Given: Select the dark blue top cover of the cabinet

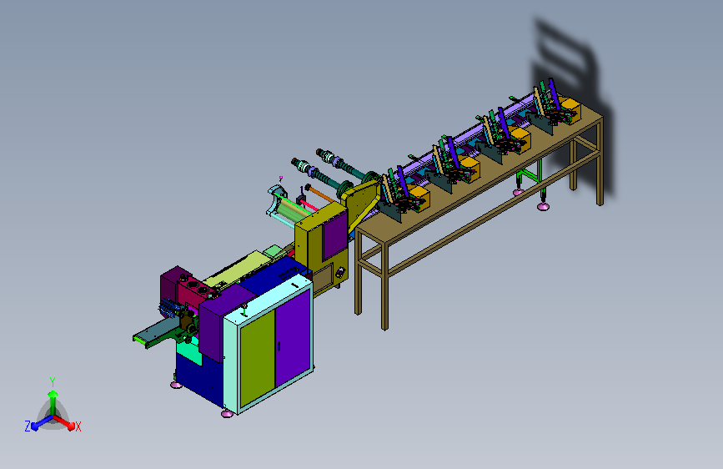Looking at the screenshot, I should click(x=273, y=275).
